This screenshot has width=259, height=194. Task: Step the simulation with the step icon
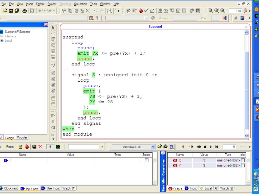click(191, 147)
